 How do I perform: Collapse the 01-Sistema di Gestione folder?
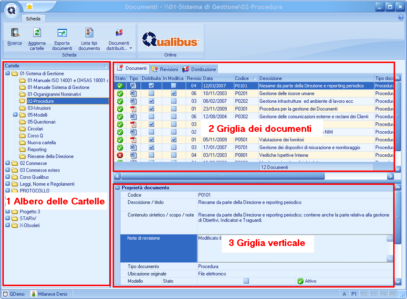coord(8,74)
